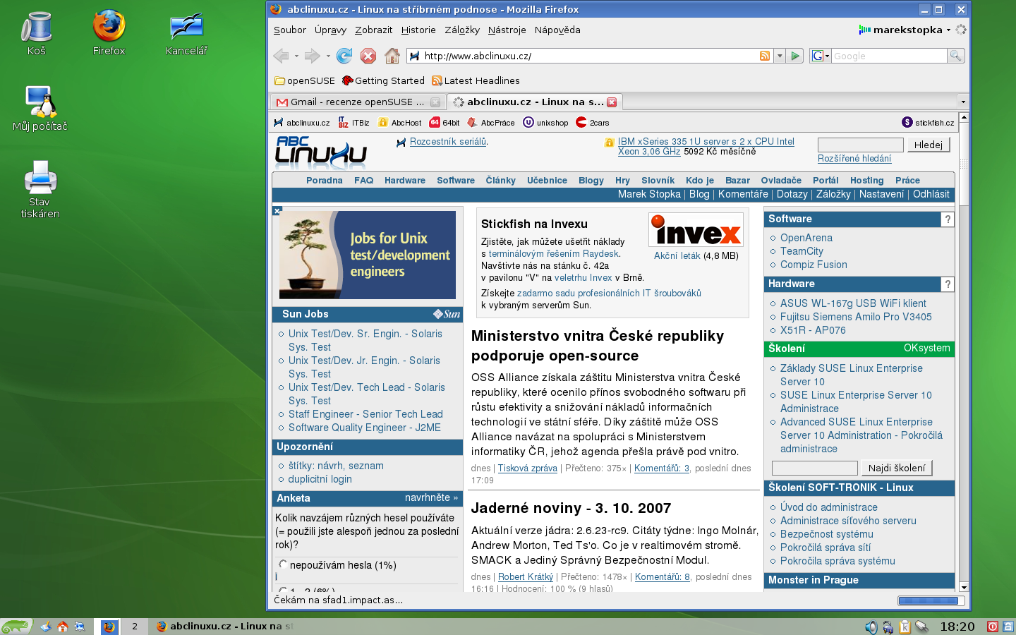Open the Rozcestník seriálů link

tap(448, 142)
